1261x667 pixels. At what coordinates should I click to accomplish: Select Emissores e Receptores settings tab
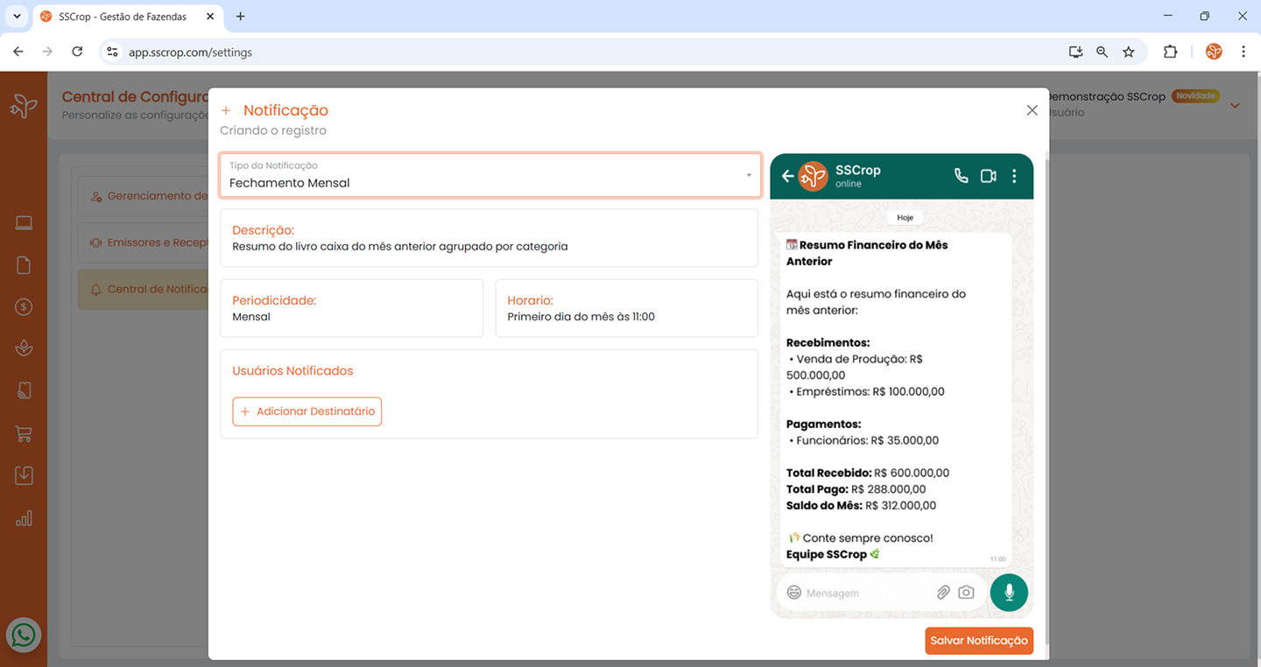tap(143, 242)
